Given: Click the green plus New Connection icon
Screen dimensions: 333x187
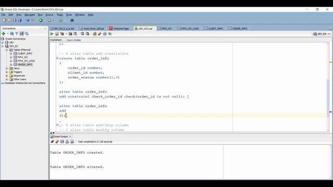Looking at the screenshot, I should coord(4,33).
